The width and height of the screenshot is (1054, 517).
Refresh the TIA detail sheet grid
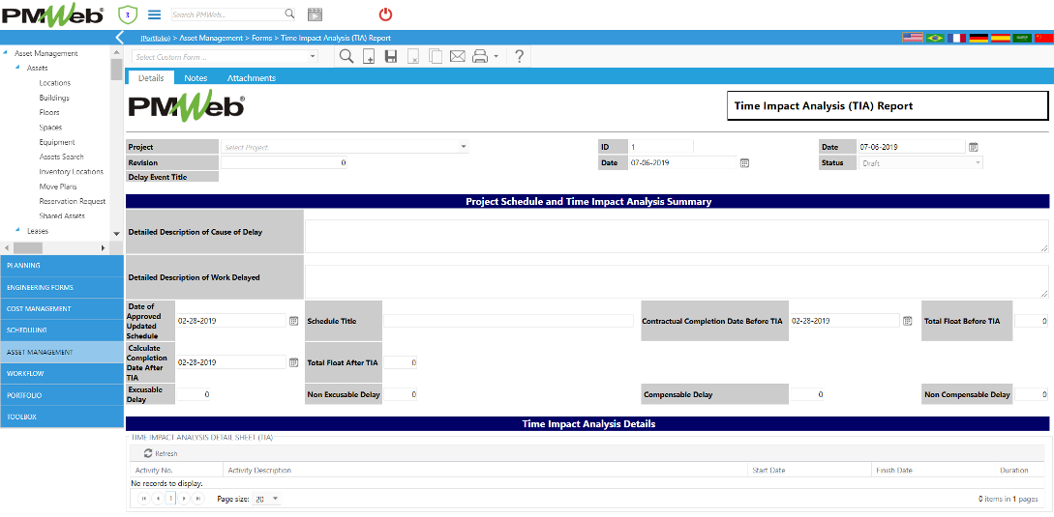click(161, 453)
